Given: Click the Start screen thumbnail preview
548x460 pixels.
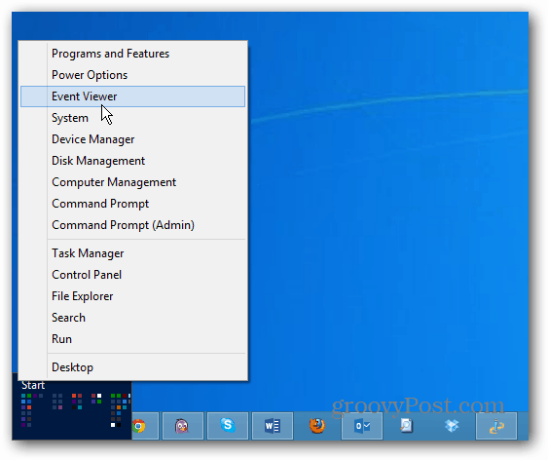Looking at the screenshot, I should [x=72, y=406].
